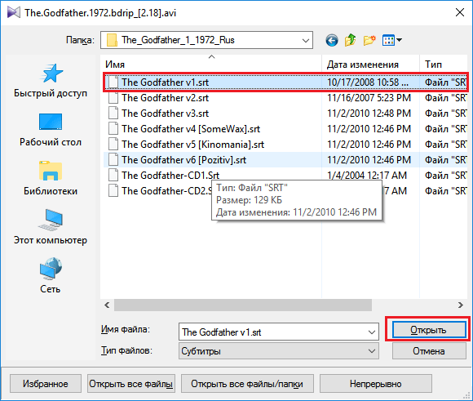Open Библиотеки in the sidebar
Image resolution: width=473 pixels, height=401 pixels.
51,179
